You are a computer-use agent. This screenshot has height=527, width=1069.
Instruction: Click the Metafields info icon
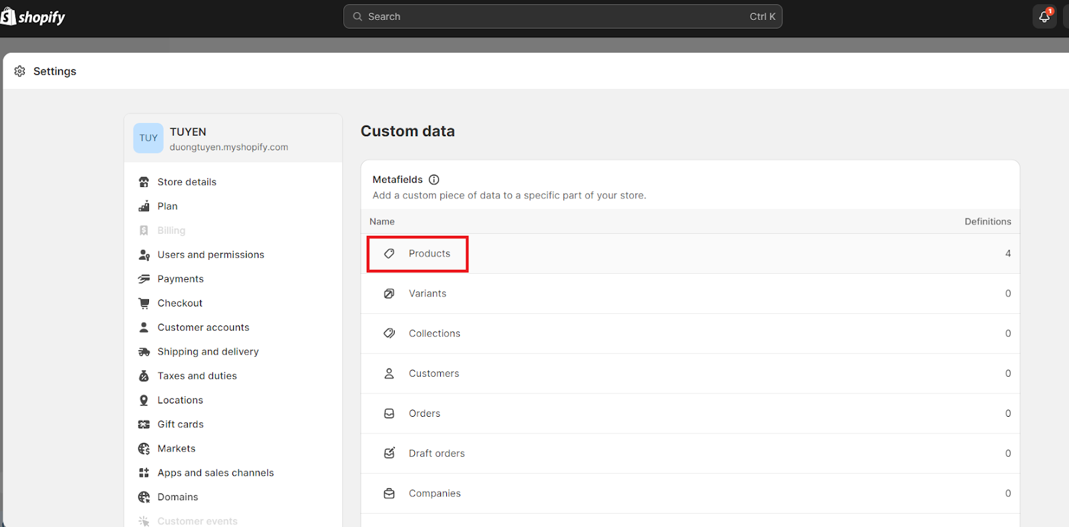(434, 180)
